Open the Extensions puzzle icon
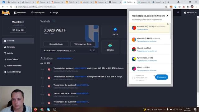The image size is (199, 112). pos(188,7)
